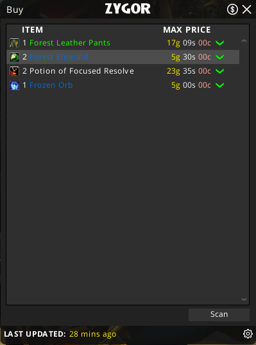Viewport: 256px width, 345px height.
Task: Start a Scan with the Scan button
Action: click(x=219, y=314)
